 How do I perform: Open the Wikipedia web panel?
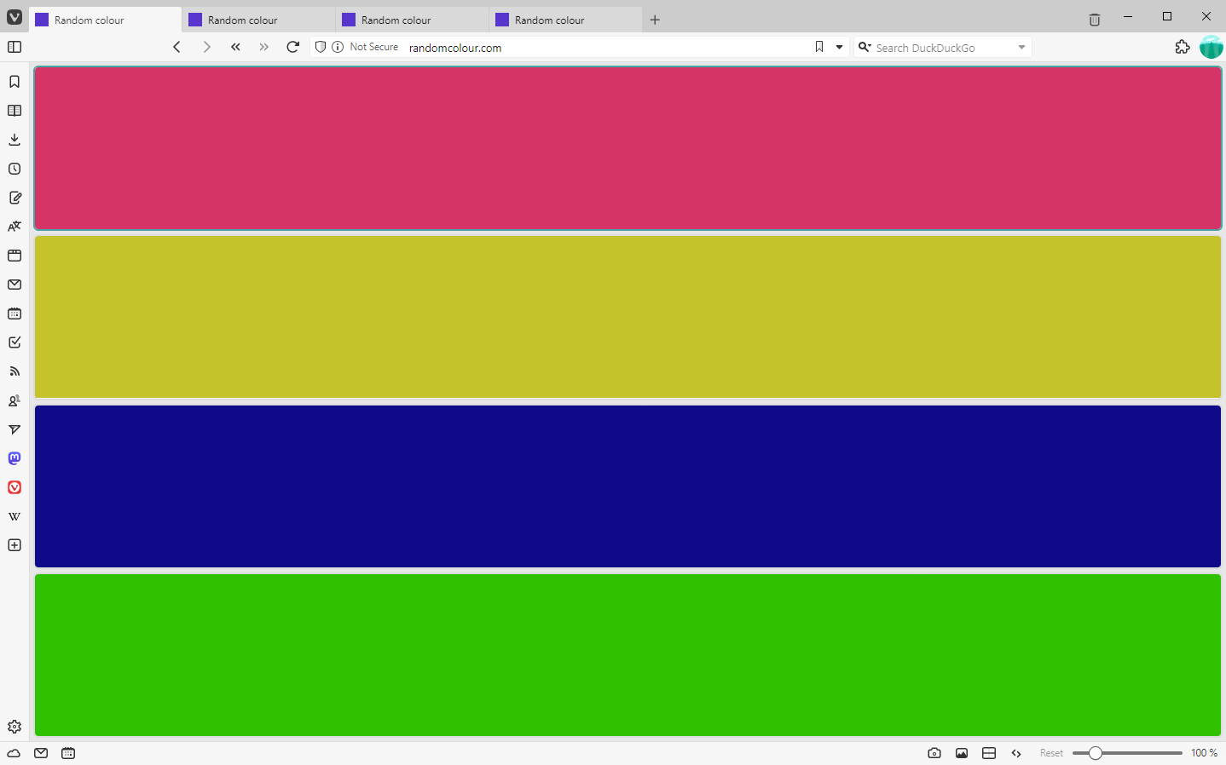(14, 516)
